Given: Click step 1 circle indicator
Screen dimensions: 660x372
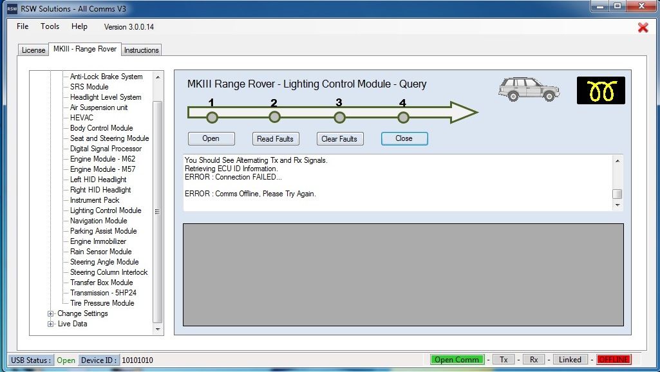Looking at the screenshot, I should coord(212,117).
